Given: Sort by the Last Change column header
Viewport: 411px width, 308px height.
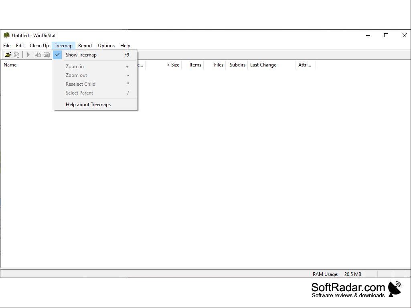Looking at the screenshot, I should [x=272, y=65].
